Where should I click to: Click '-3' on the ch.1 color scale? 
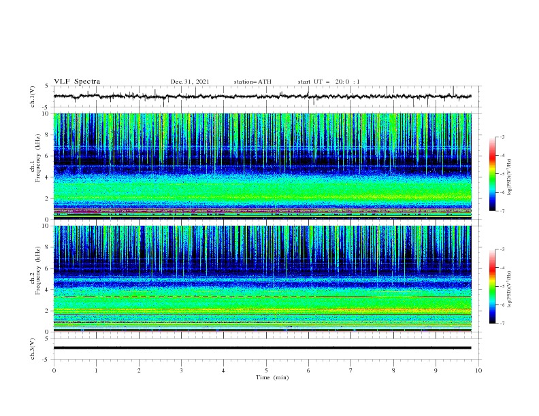(502, 137)
